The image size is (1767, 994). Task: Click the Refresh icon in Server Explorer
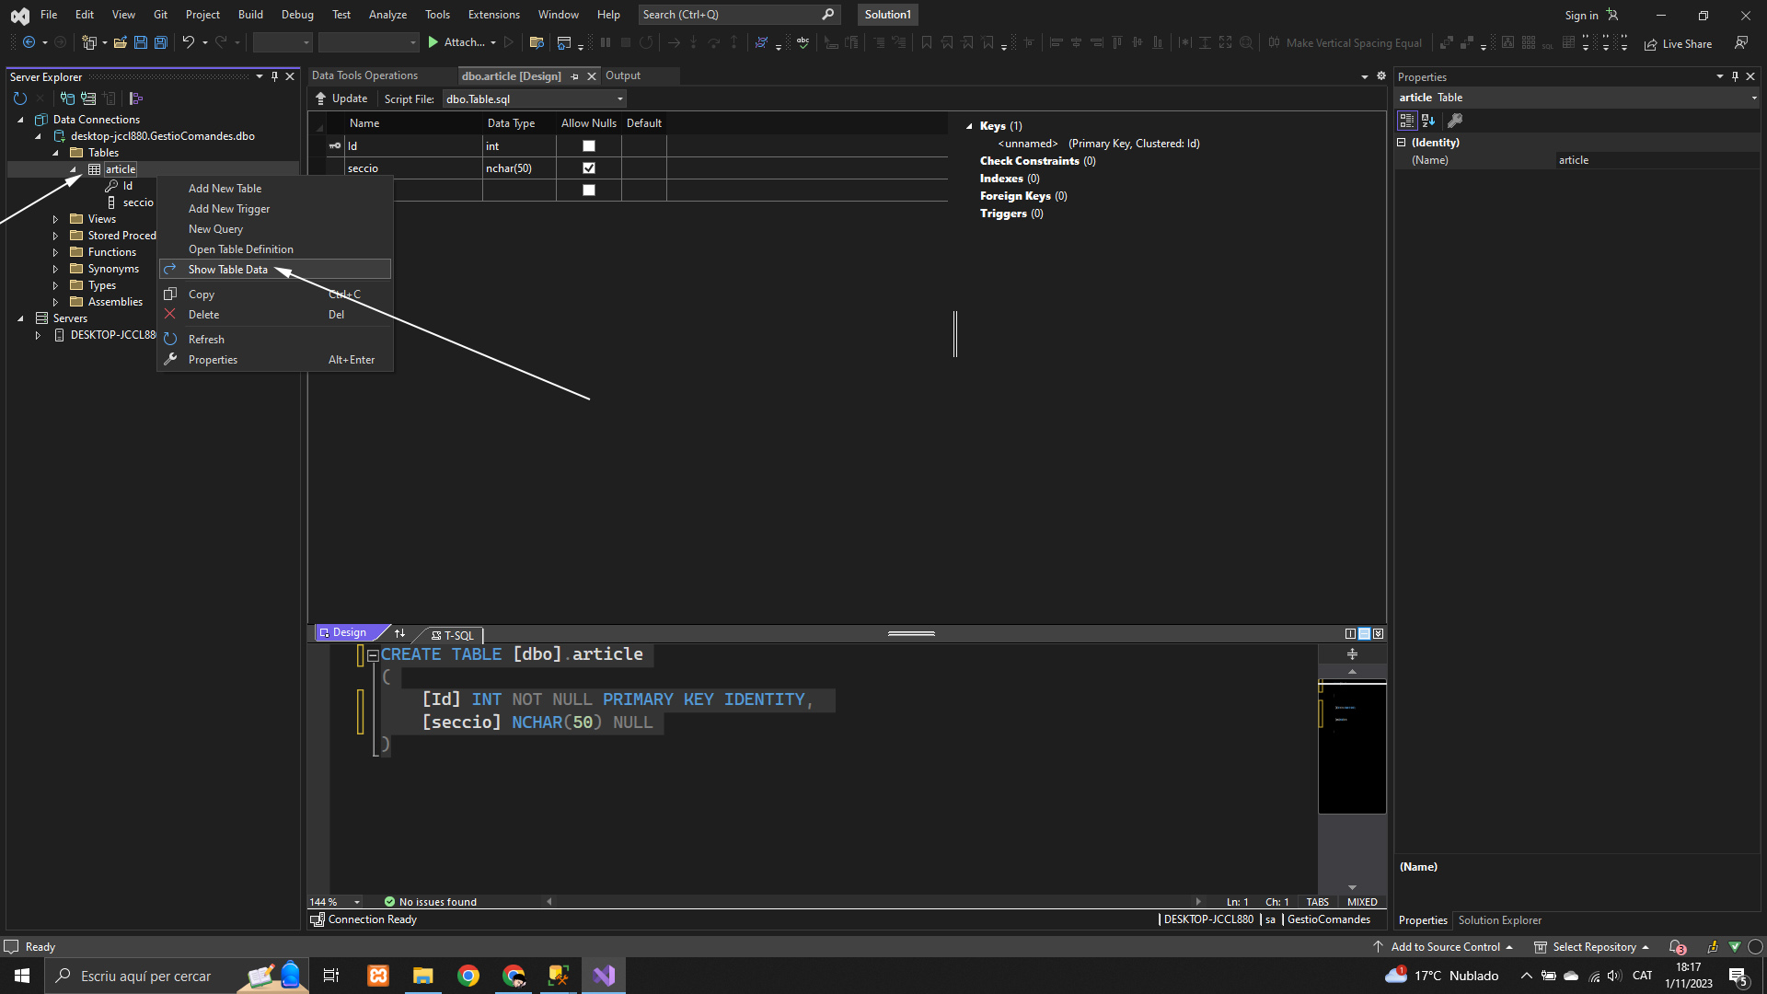click(x=20, y=98)
